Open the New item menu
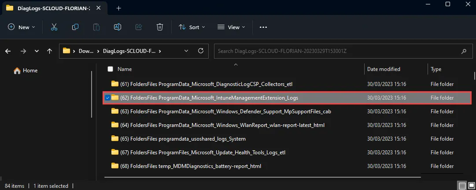Viewport: 476px width, 190px height. click(x=21, y=27)
